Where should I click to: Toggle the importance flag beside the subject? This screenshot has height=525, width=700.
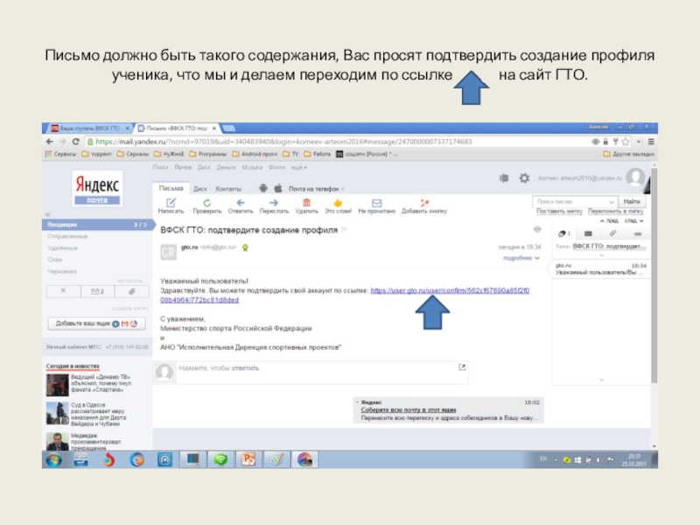click(344, 228)
